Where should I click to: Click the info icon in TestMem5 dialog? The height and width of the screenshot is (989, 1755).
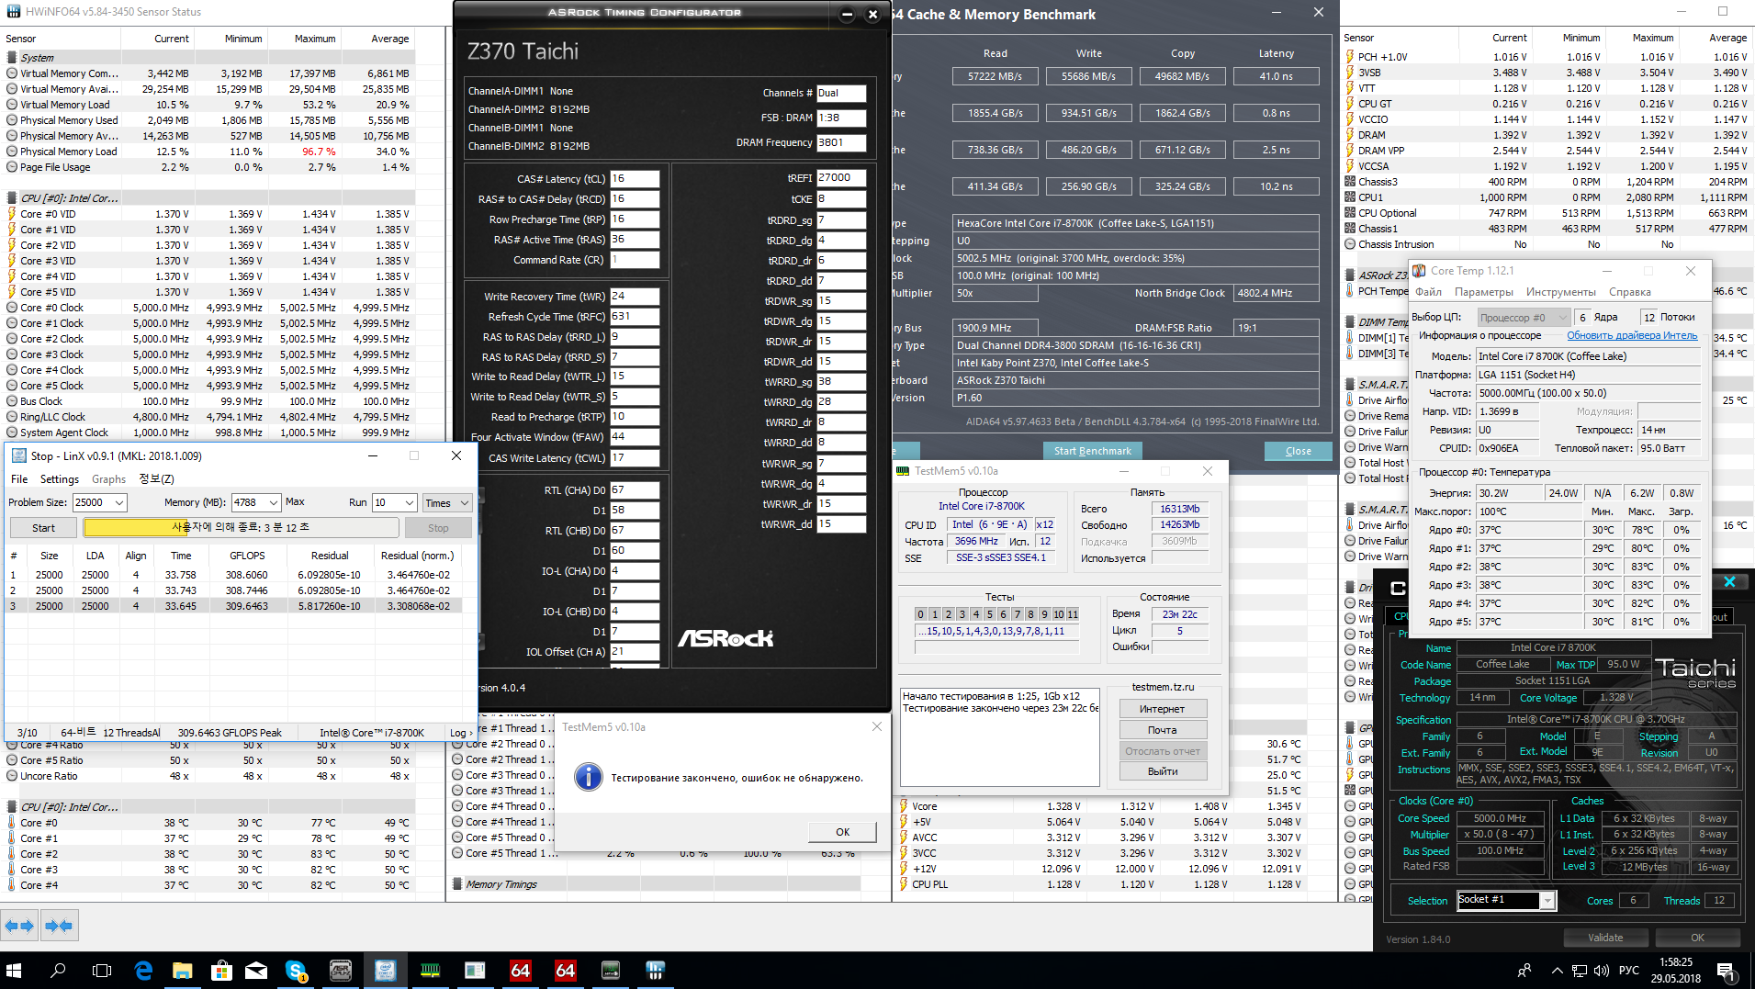click(x=588, y=777)
